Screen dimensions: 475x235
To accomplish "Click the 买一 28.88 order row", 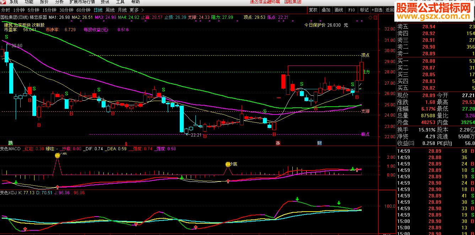I will tap(436, 61).
